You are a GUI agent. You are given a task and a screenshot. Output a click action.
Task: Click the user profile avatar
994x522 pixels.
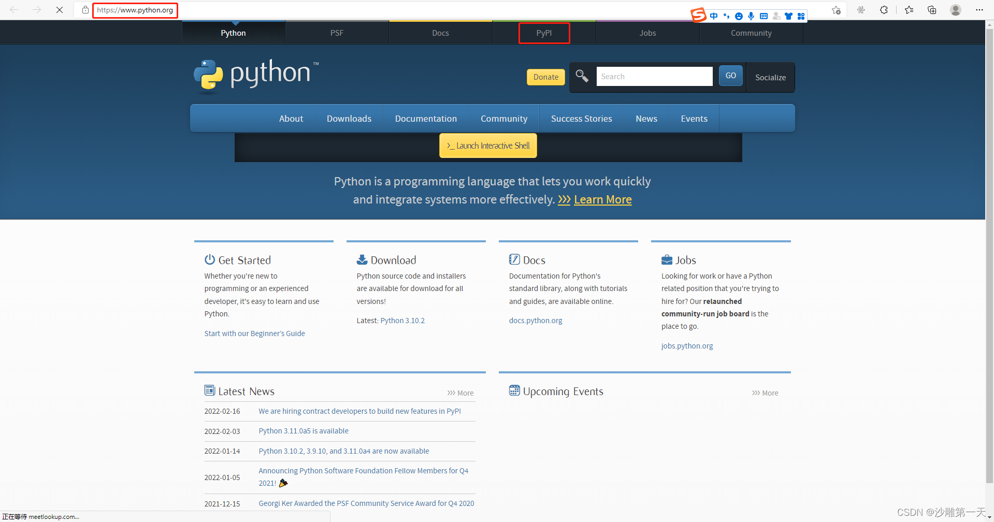956,10
